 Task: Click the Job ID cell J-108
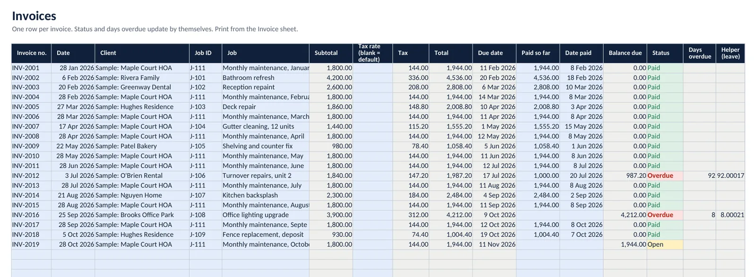206,215
